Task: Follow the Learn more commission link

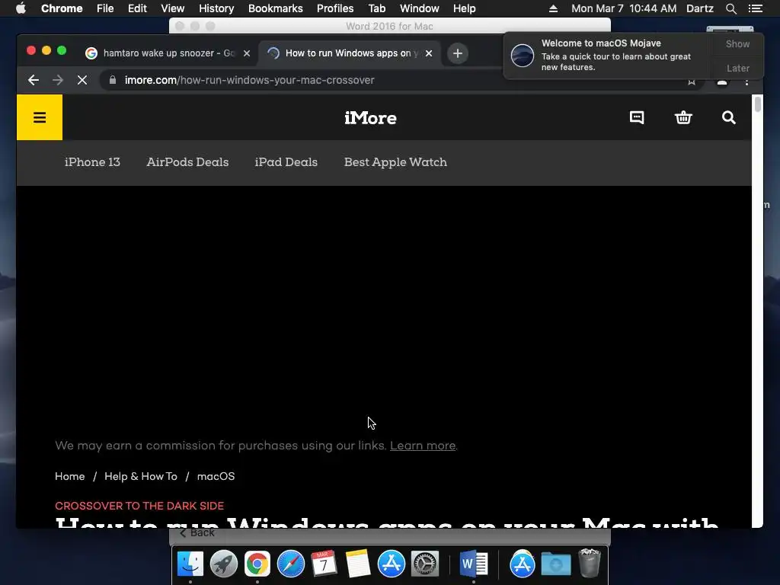Action: 423,446
